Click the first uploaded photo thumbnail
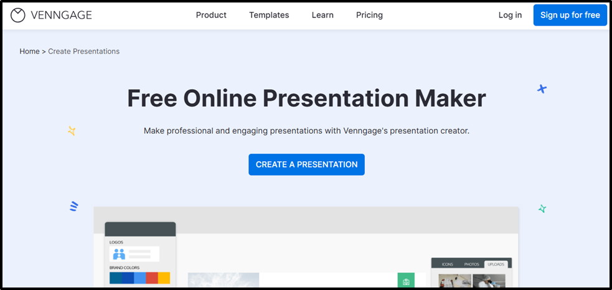 point(454,281)
